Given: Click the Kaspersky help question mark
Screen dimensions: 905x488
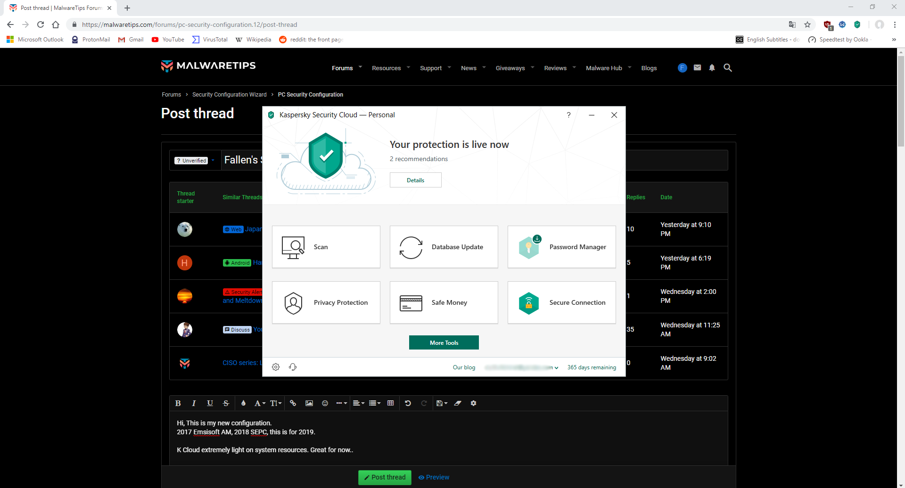Looking at the screenshot, I should [x=569, y=115].
